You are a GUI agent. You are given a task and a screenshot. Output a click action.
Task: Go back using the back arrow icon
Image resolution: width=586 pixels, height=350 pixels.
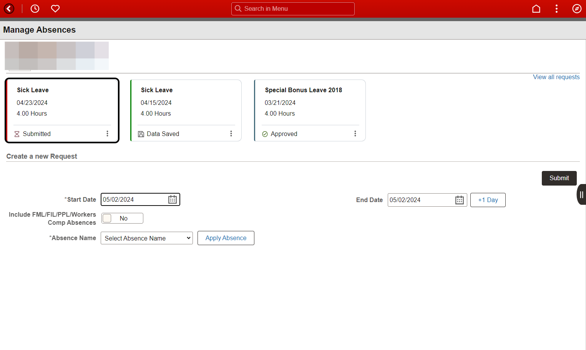(9, 8)
